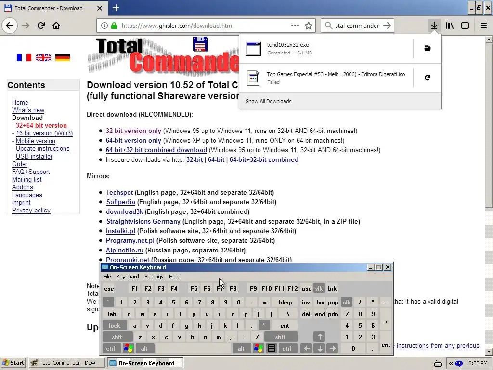Toggle the nlk num lock key
This screenshot has height=370, width=493.
coord(346,303)
